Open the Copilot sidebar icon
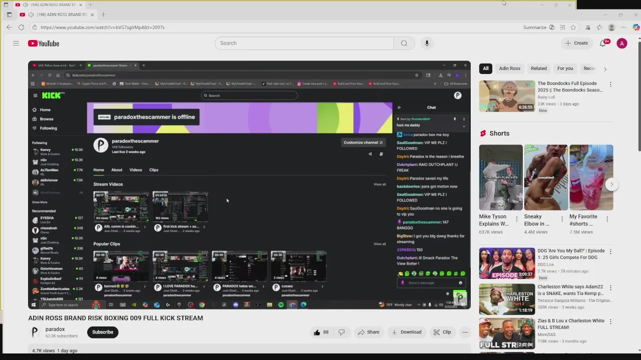Screen dimensions: 641x360 pos(636,27)
